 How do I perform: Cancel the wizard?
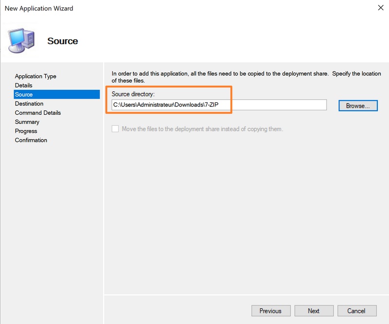tap(356, 311)
